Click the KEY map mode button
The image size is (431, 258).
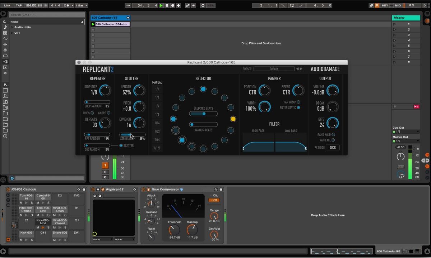coord(385,5)
